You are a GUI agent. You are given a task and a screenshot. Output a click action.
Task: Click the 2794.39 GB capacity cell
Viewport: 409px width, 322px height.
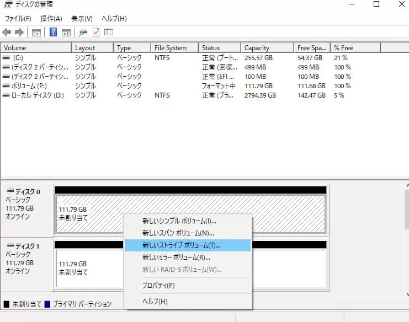point(260,95)
